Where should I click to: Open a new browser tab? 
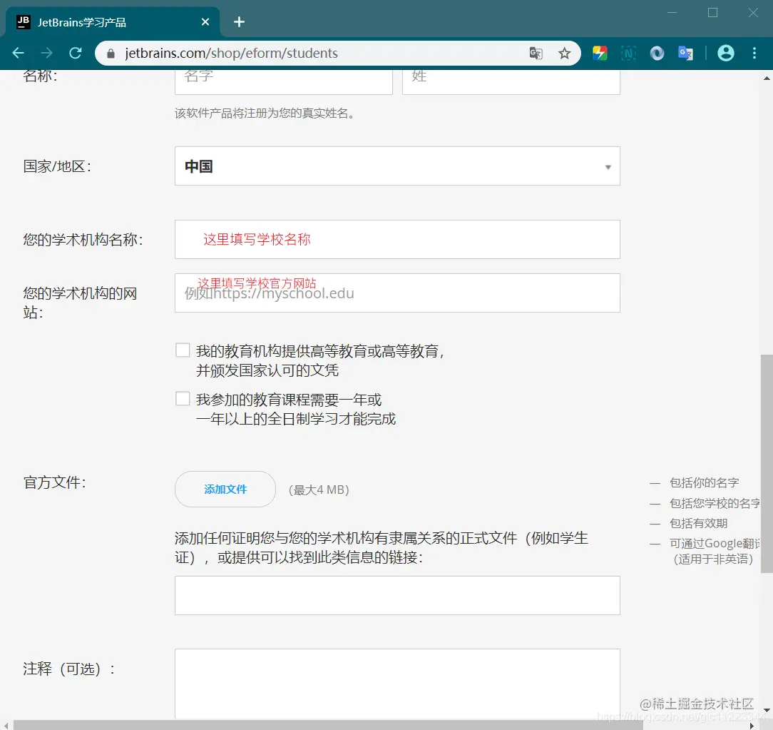(x=239, y=21)
